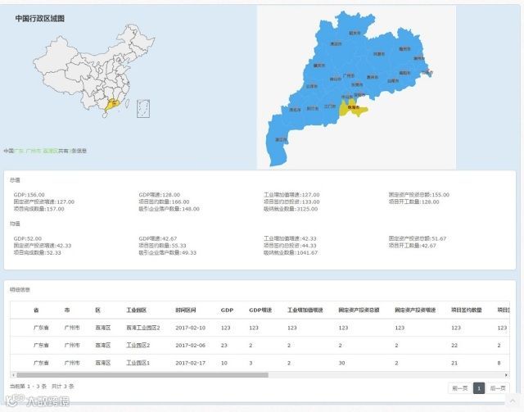
Task: Click the highlighted Guangdong province on the China map
Action: point(111,104)
